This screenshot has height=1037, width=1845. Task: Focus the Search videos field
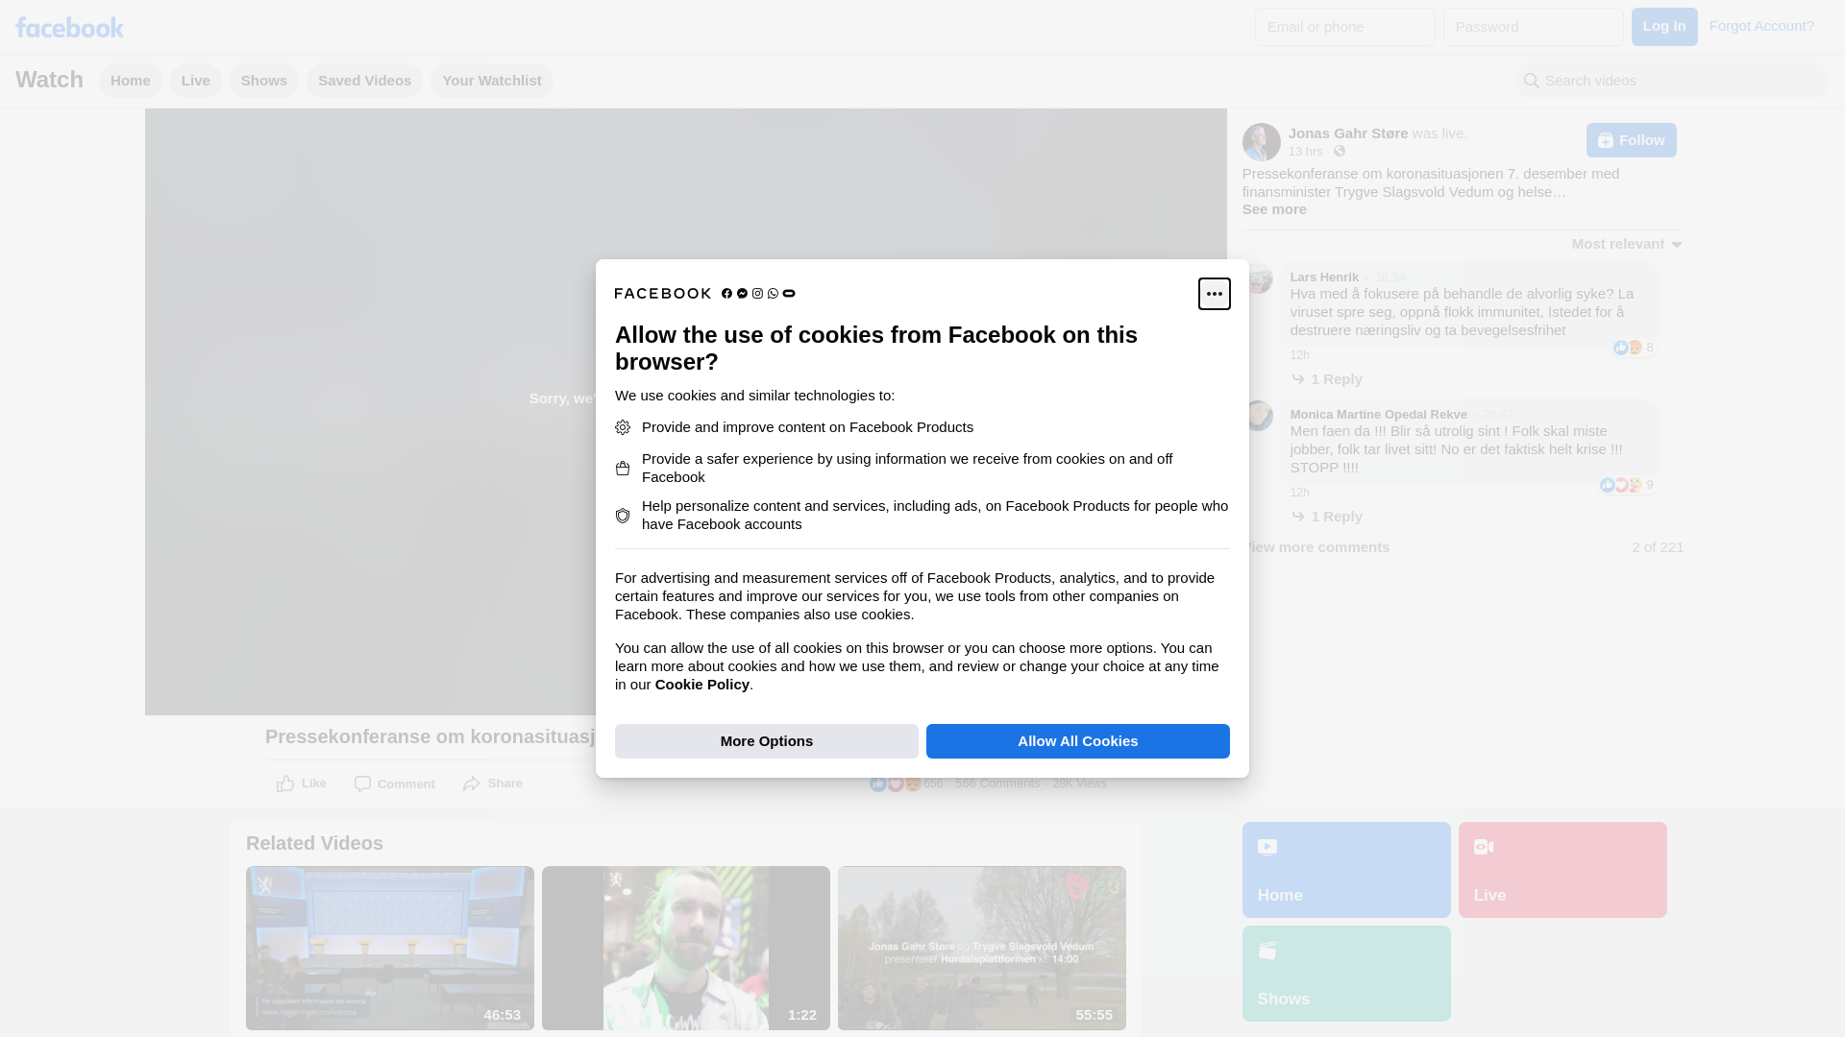(1672, 81)
